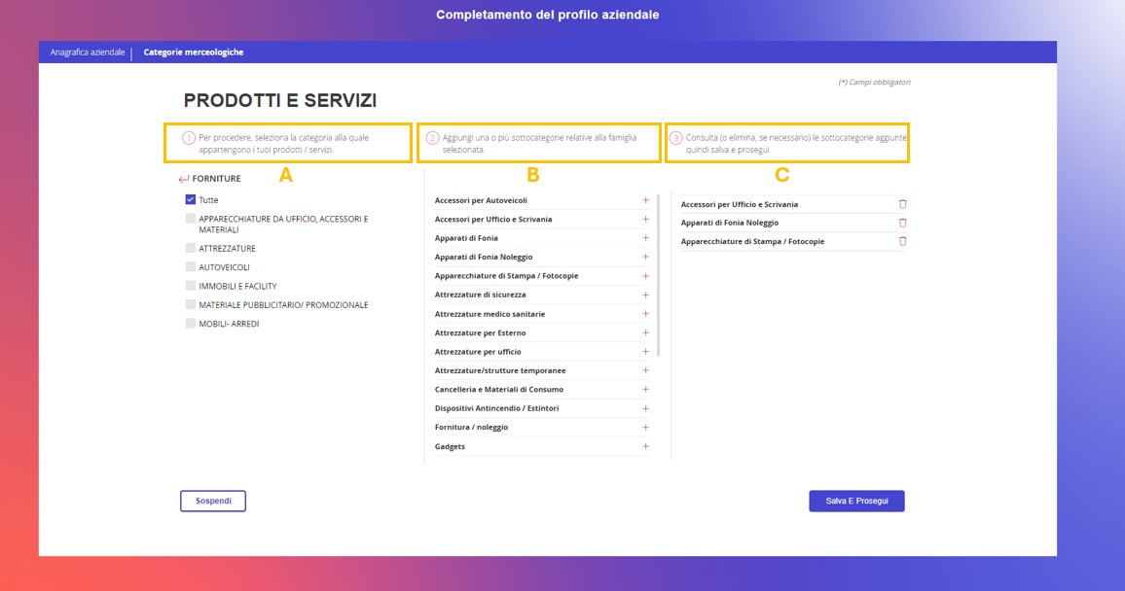Add Apparati di Fonia with plus icon

646,238
